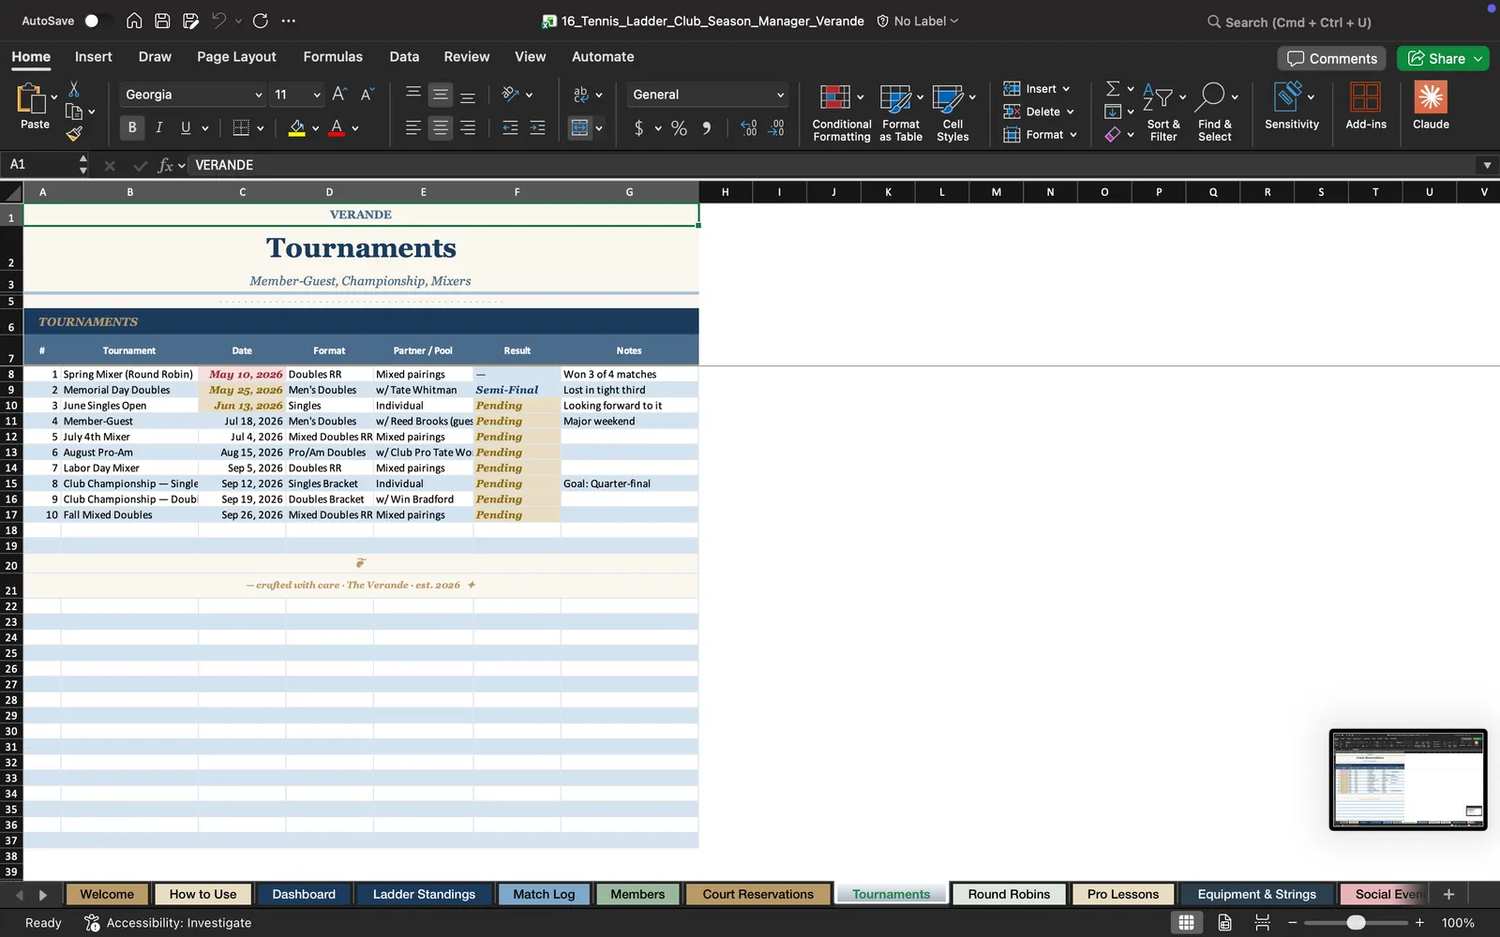Viewport: 1500px width, 937px height.
Task: Toggle Bold formatting
Action: [x=132, y=127]
